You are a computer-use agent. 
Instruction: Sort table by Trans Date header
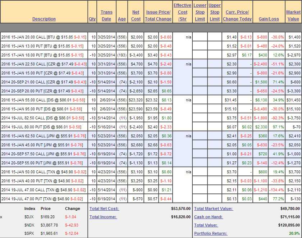106,15
